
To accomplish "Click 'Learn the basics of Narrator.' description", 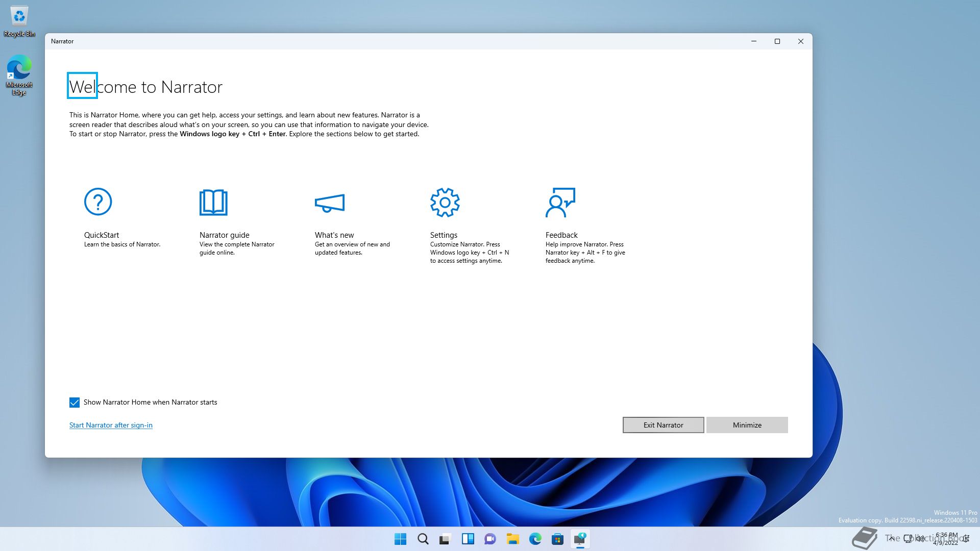I will coord(122,244).
